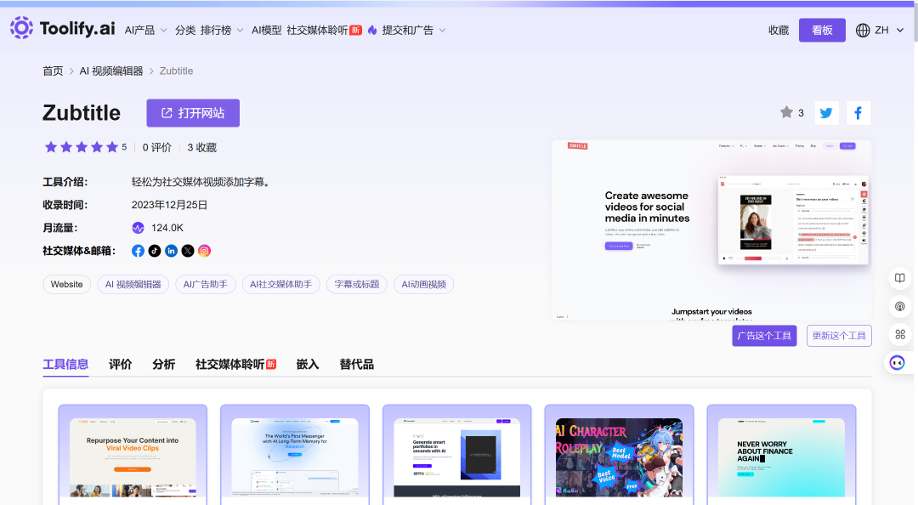The image size is (918, 505).
Task: Open the LinkedIn social media icon
Action: tap(171, 251)
